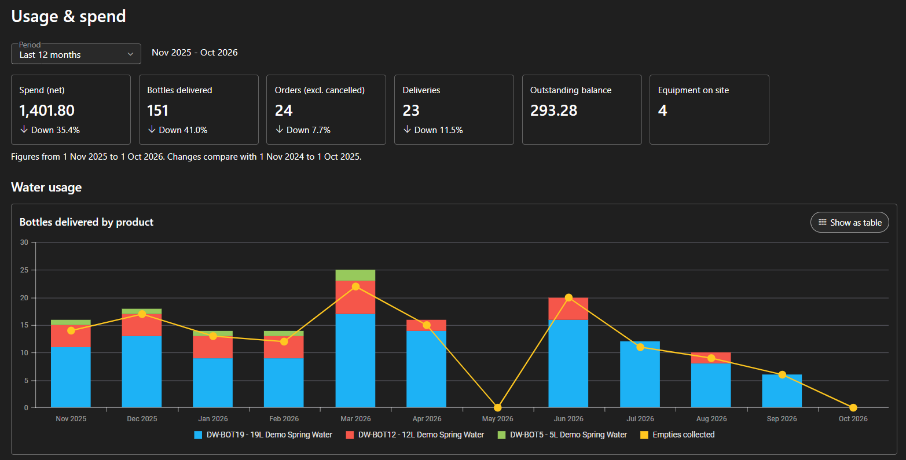
Task: Click the Sep 2026 blue bar
Action: (x=782, y=391)
